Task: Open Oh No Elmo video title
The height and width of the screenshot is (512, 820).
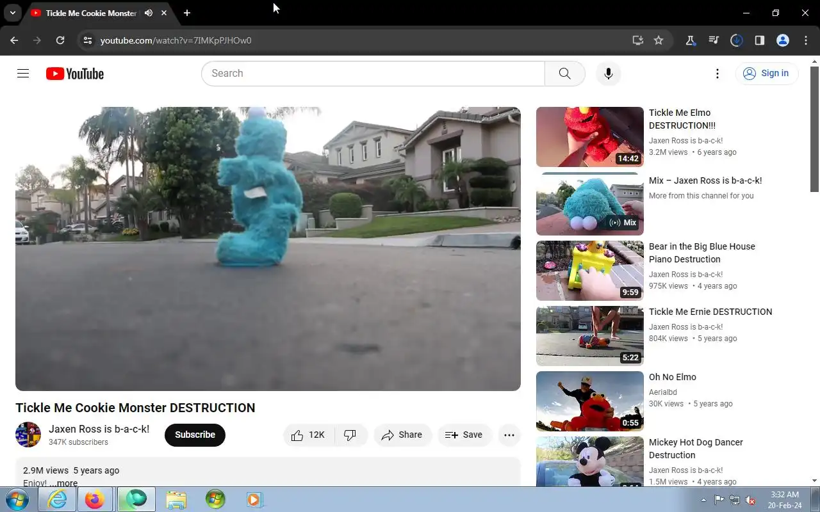Action: (673, 377)
